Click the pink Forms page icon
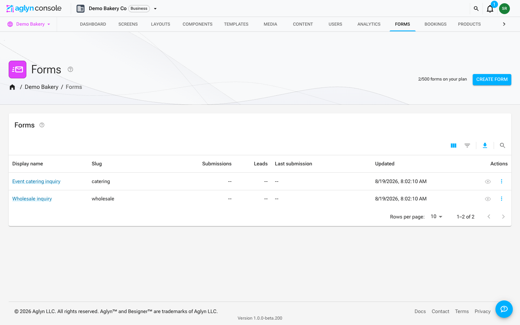The image size is (520, 325). pyautogui.click(x=17, y=69)
